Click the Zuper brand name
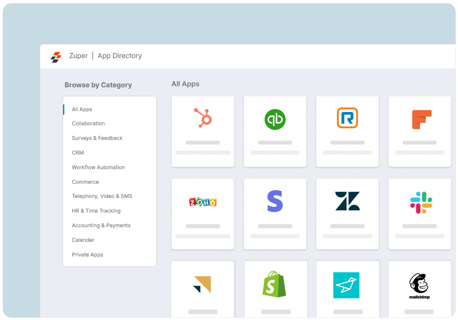Image resolution: width=458 pixels, height=320 pixels. click(x=78, y=56)
